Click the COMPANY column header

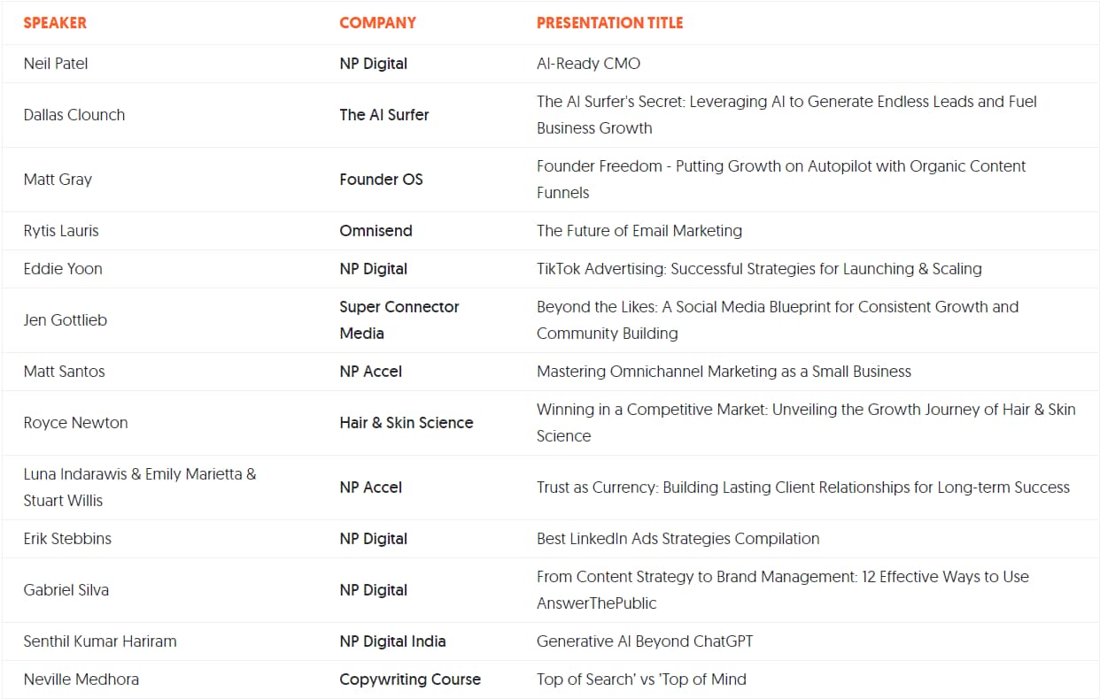(x=377, y=23)
